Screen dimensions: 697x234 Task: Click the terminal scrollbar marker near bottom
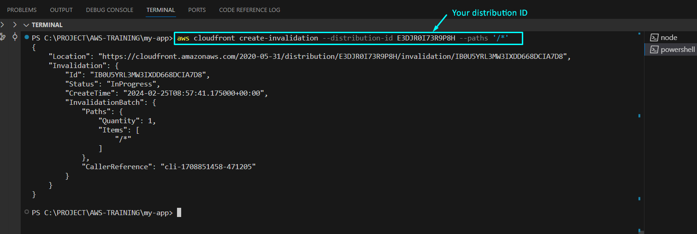(639, 199)
